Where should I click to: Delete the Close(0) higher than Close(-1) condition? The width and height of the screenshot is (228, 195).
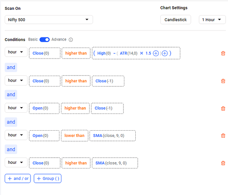click(x=223, y=81)
